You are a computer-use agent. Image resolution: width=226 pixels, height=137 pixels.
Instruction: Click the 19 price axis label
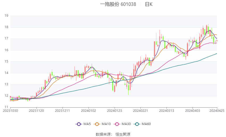coord(6,16)
